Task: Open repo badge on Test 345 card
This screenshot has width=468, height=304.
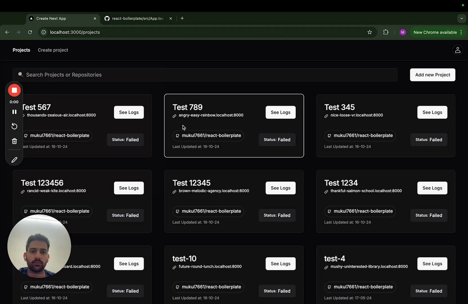Action: coord(360,136)
